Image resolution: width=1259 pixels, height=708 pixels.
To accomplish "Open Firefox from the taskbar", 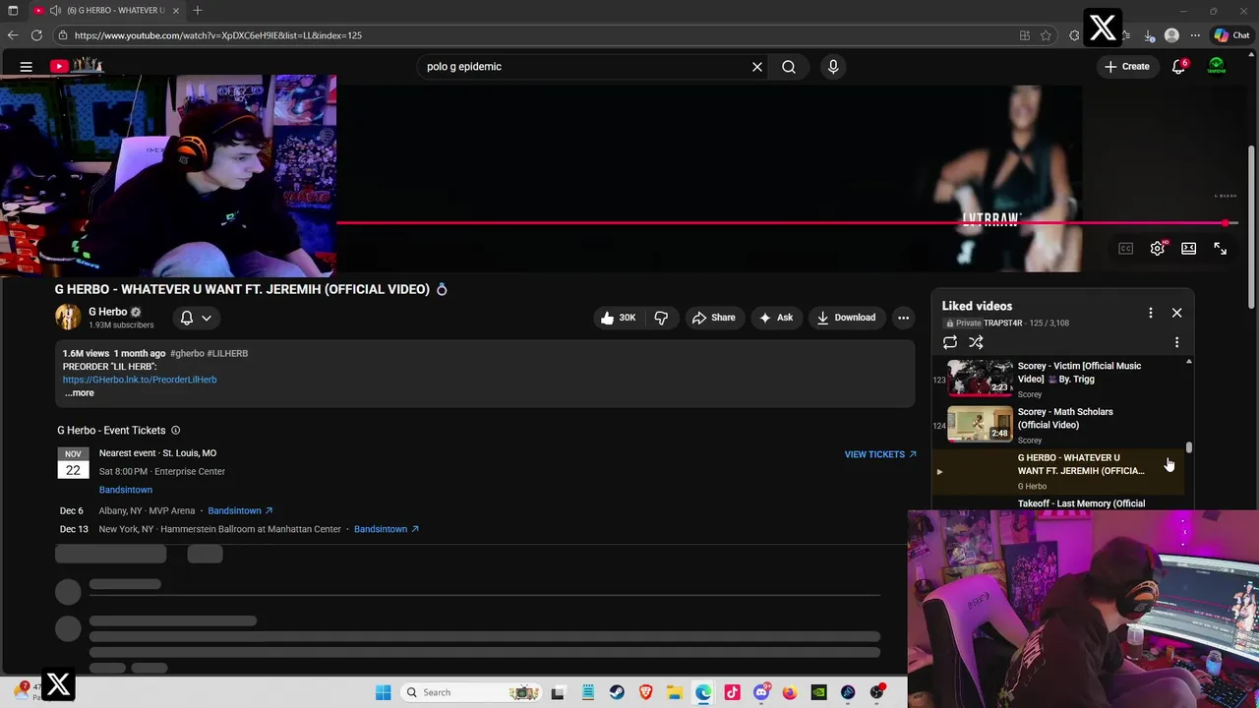I will tap(790, 692).
